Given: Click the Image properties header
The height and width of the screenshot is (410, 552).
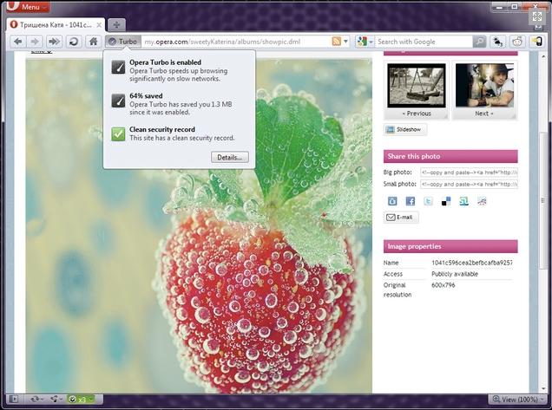Looking at the screenshot, I should click(450, 246).
